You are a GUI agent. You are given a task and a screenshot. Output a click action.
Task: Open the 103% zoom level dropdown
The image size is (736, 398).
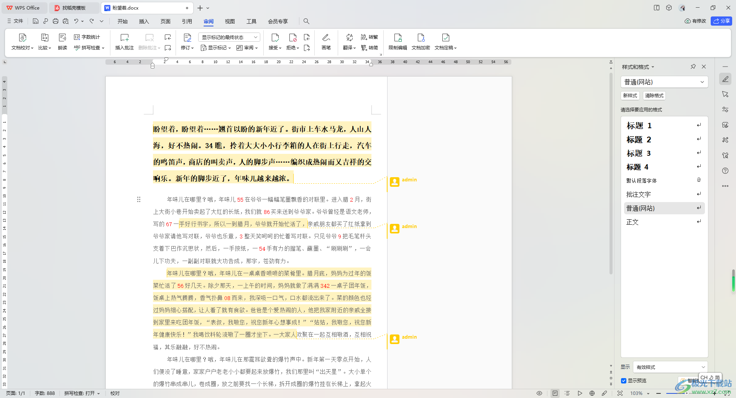coord(640,393)
